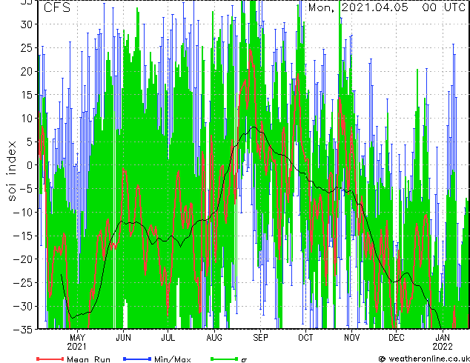Click the y-axis value 20
The image size is (470, 363).
tap(27, 71)
